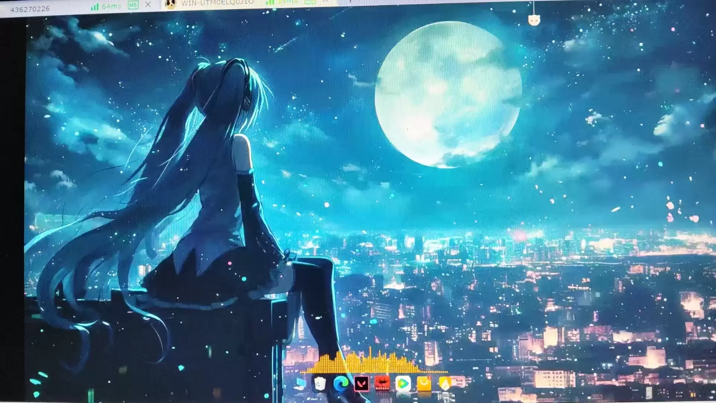Open the yellow shield security app

tap(445, 383)
